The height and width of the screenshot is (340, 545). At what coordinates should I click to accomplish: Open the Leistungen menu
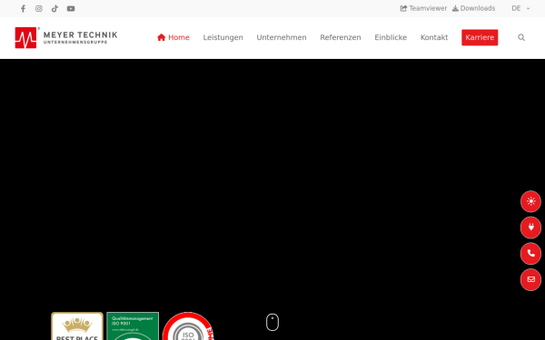pyautogui.click(x=223, y=37)
